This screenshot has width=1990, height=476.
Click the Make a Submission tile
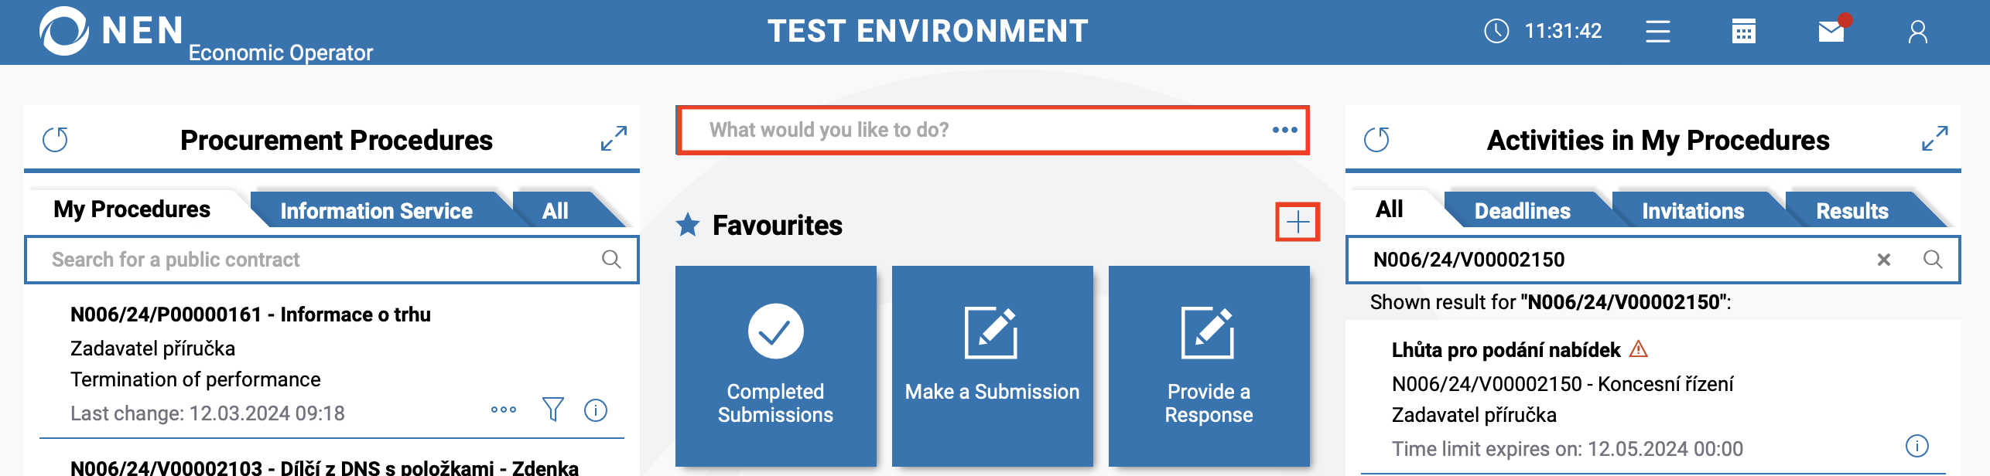[992, 365]
